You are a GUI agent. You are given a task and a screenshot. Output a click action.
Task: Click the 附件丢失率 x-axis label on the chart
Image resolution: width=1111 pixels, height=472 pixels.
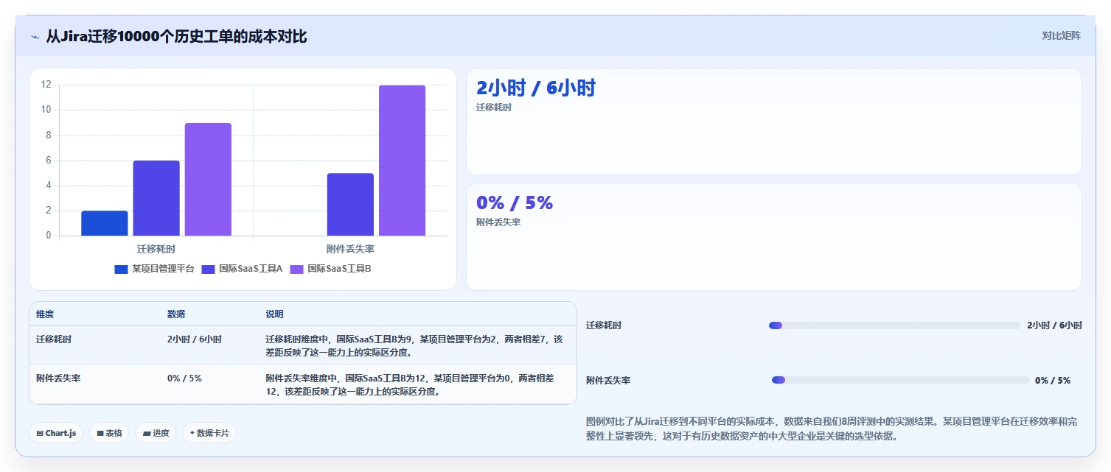351,249
